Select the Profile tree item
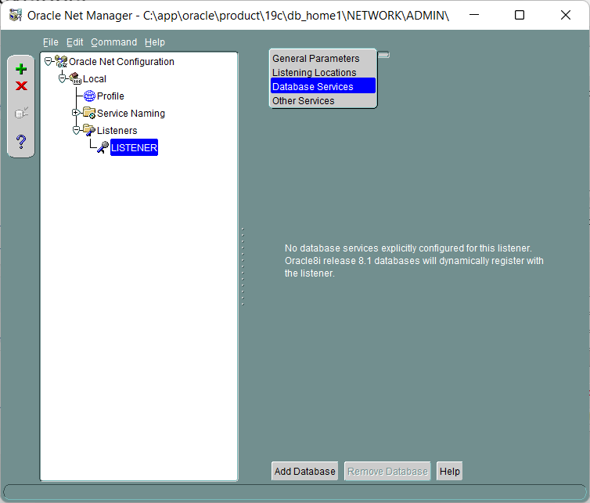The height and width of the screenshot is (503, 590). point(110,96)
